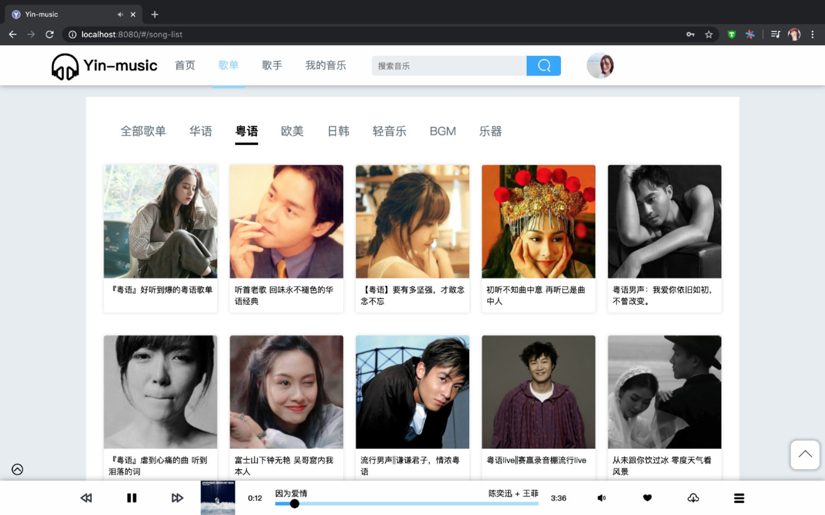Like the current song with heart icon
Viewport: 825px width, 515px height.
[647, 498]
